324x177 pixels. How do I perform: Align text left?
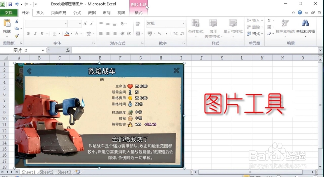point(101,33)
